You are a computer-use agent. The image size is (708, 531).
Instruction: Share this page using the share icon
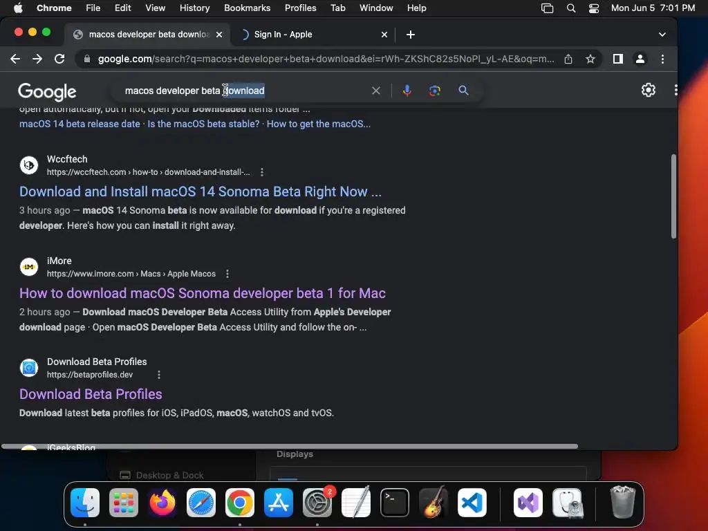coord(568,59)
